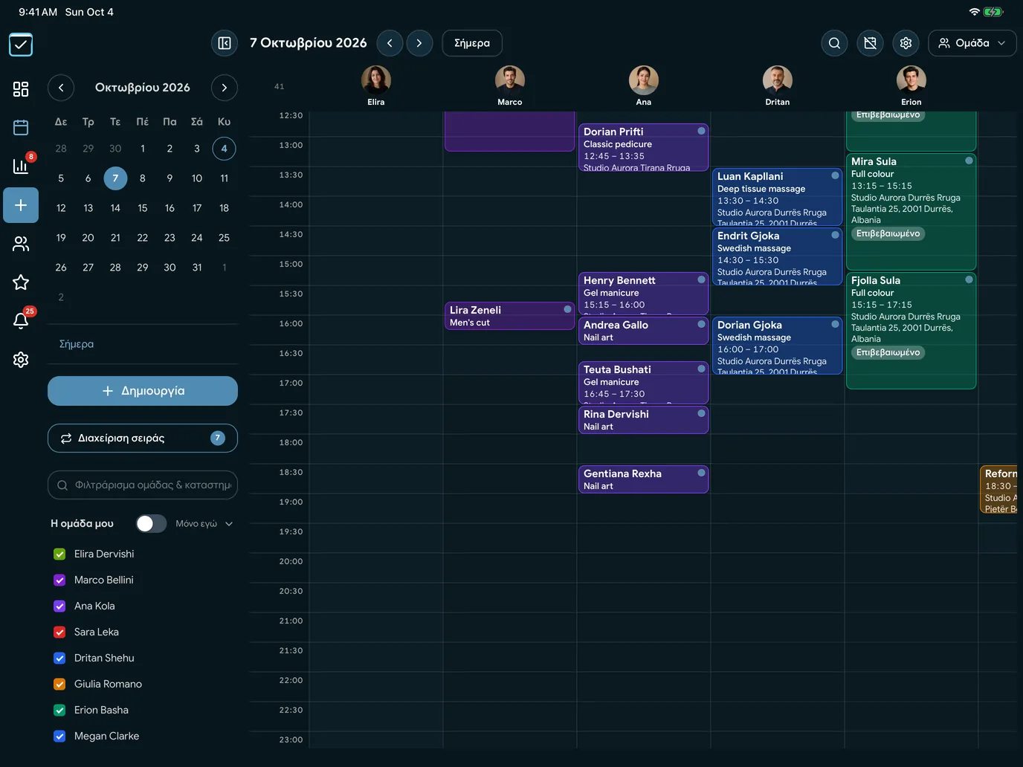
Task: Expand the Μόνο εγώ chevron
Action: pyautogui.click(x=229, y=524)
